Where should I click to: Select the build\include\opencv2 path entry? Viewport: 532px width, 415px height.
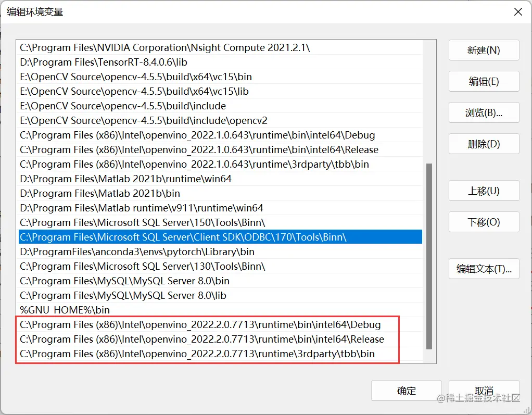coord(221,120)
